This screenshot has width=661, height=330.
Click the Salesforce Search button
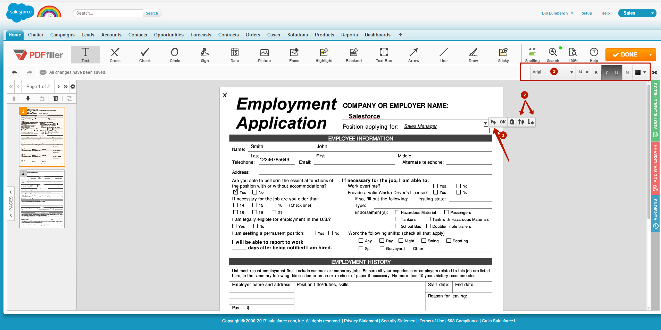[x=152, y=13]
